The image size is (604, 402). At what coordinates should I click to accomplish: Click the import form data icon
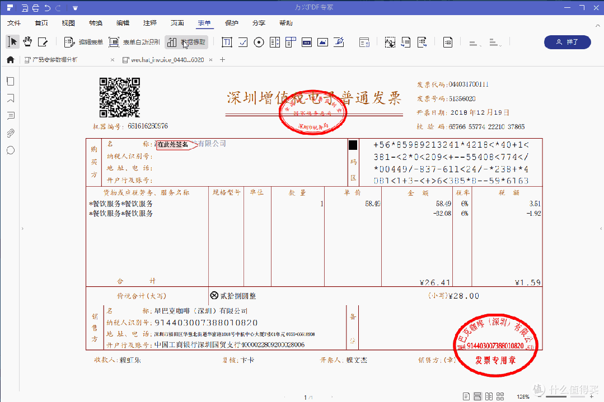point(406,42)
